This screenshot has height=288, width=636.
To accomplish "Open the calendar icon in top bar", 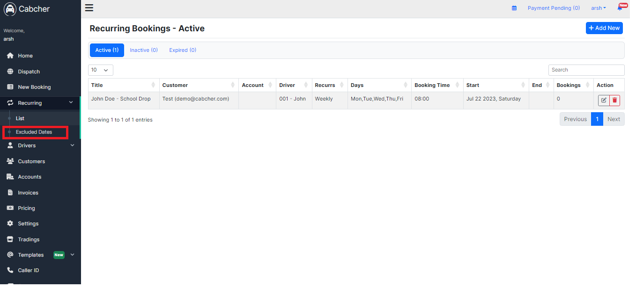I will click(x=514, y=8).
